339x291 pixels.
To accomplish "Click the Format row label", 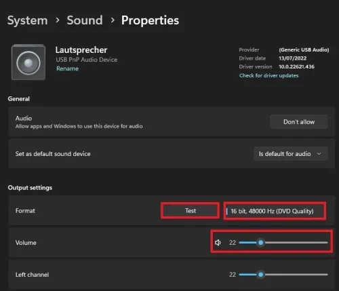I will pos(25,211).
